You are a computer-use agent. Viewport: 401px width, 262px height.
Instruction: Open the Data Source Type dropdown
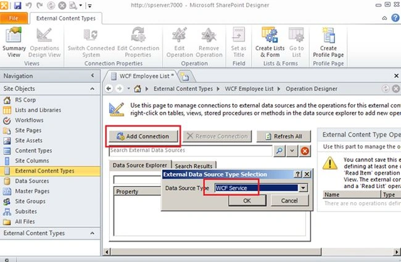[303, 188]
